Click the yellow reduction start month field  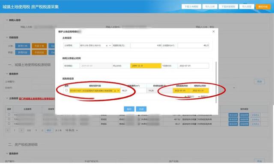tap(182, 91)
